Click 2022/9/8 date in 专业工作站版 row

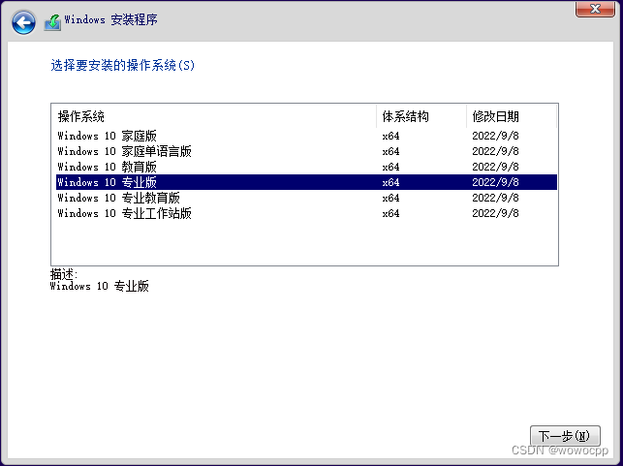(495, 213)
